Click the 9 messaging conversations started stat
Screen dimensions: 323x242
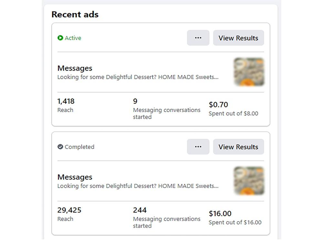(135, 101)
